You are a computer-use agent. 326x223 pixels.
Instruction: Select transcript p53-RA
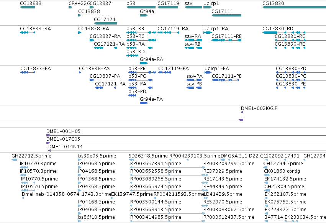(139, 48)
